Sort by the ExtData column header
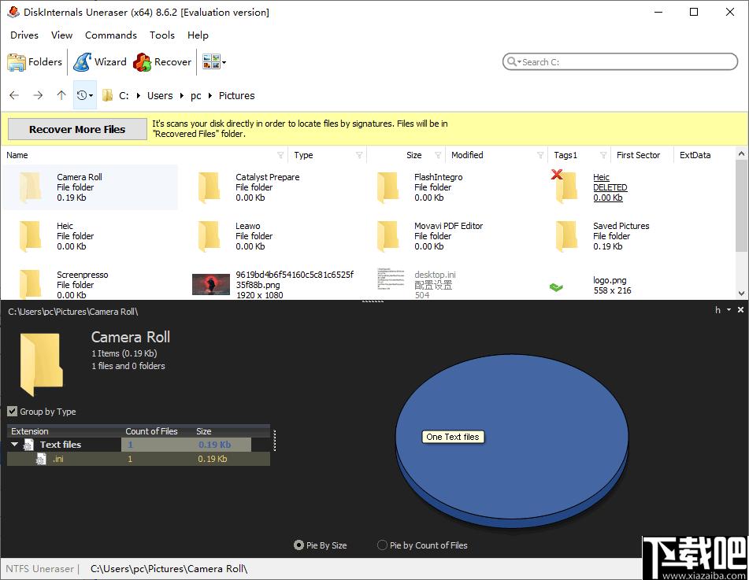The width and height of the screenshot is (749, 580). click(695, 155)
